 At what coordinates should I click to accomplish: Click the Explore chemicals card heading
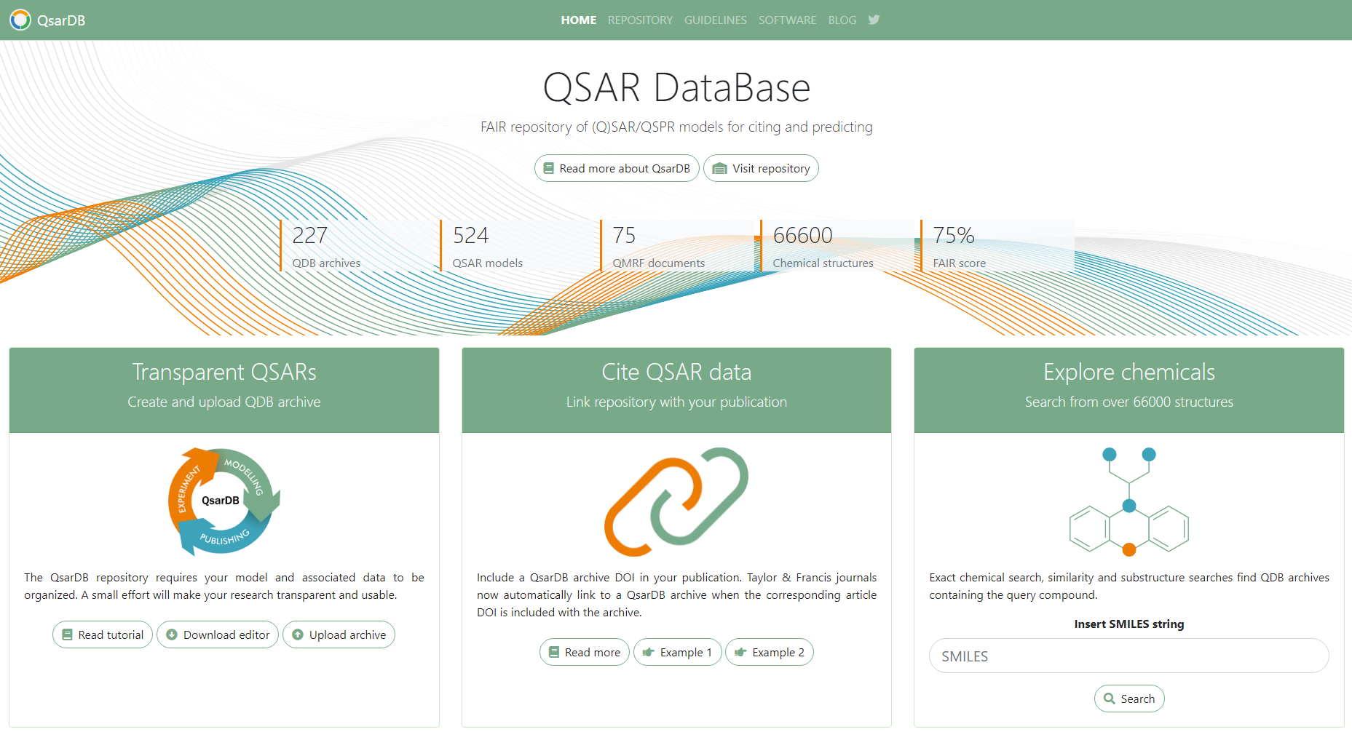[x=1129, y=372]
